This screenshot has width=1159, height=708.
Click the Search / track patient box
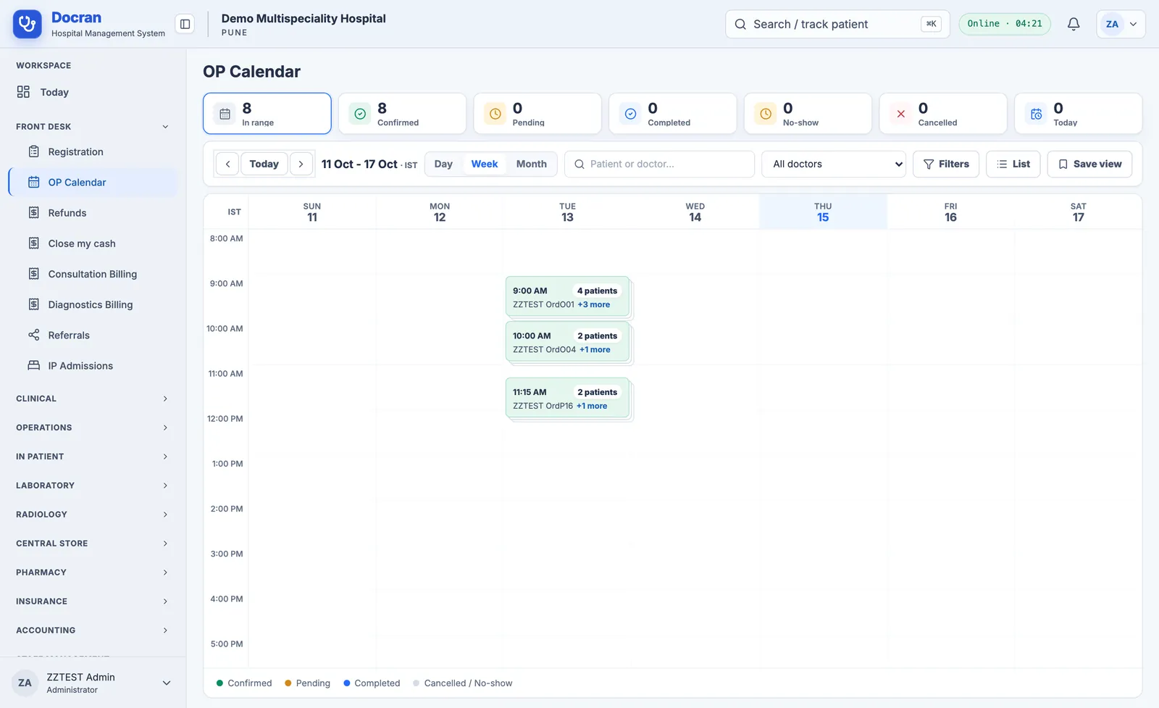(837, 24)
